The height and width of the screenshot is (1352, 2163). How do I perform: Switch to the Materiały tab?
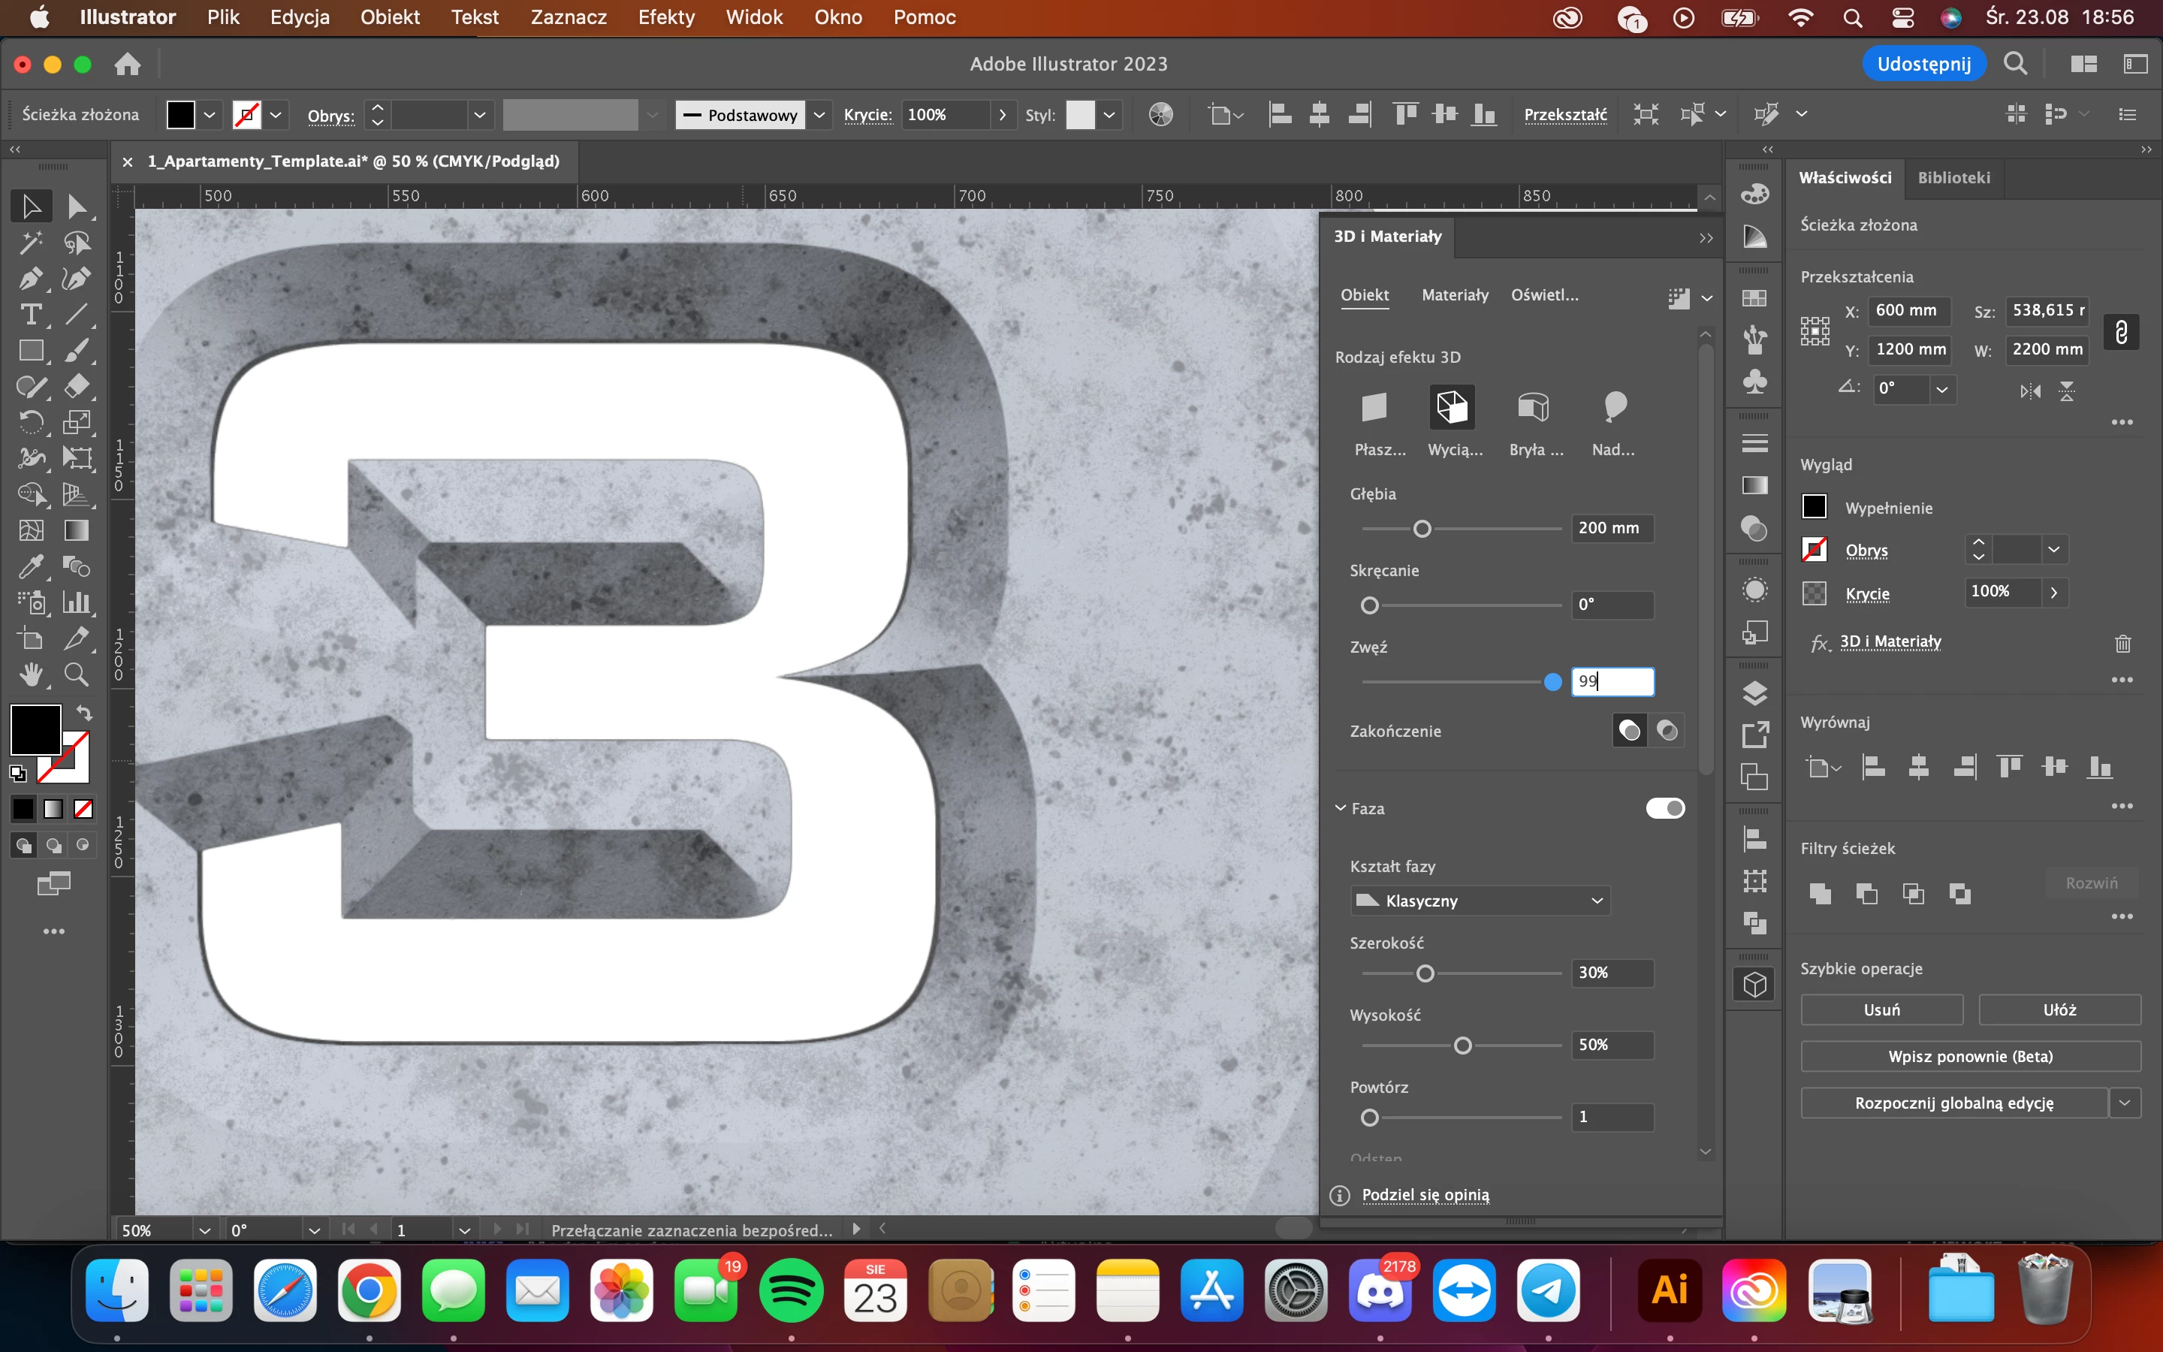pos(1454,295)
